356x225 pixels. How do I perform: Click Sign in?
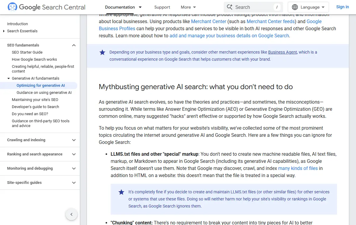(342, 7)
